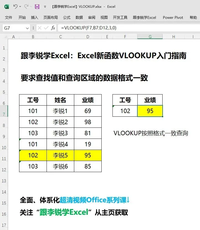Click the 姓名 header cell

click(x=60, y=100)
